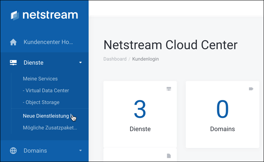Image resolution: width=264 pixels, height=162 pixels.
Task: Expand the Domains submenu arrow
Action: click(x=81, y=151)
